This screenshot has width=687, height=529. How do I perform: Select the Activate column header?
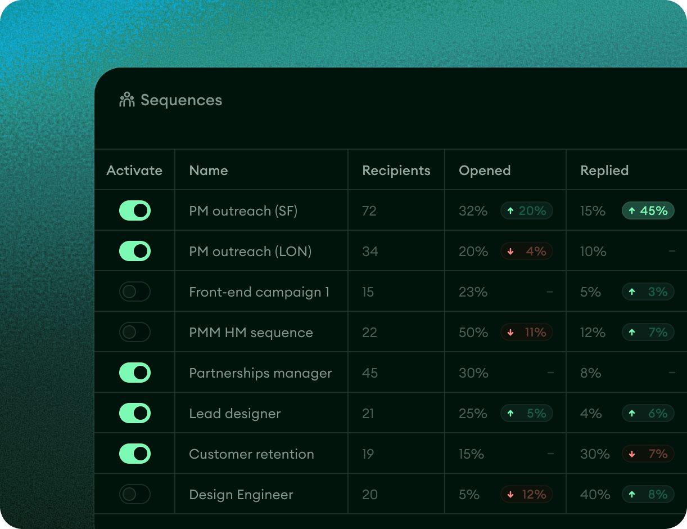click(x=134, y=171)
